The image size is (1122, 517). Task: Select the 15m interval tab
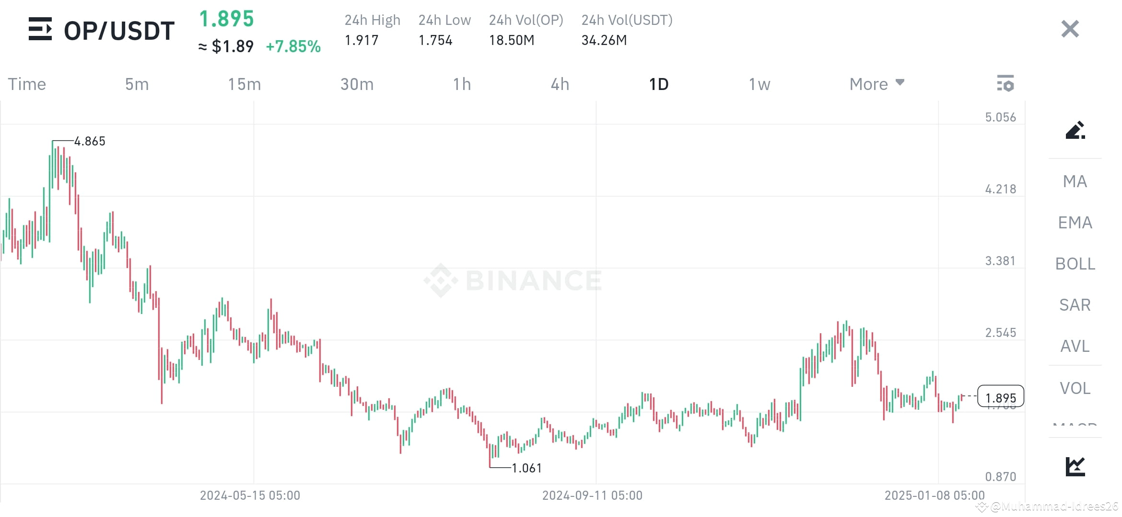(245, 83)
